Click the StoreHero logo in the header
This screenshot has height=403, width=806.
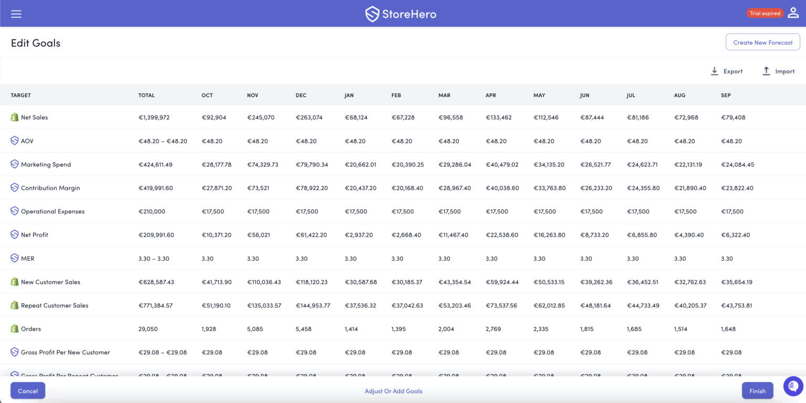[x=400, y=14]
